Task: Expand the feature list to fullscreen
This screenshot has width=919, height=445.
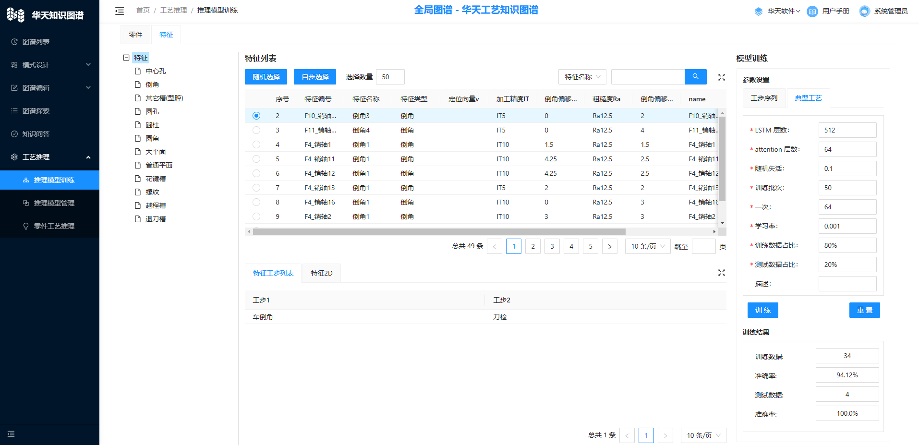Action: [x=721, y=77]
